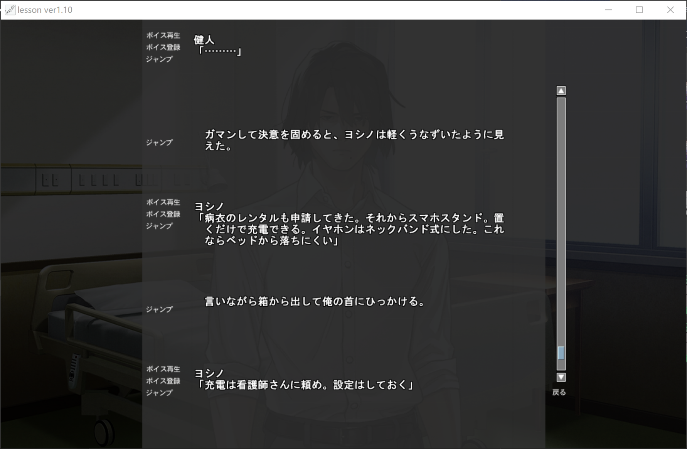Maximize the lesson window
Viewport: 687px width, 449px height.
pyautogui.click(x=639, y=10)
